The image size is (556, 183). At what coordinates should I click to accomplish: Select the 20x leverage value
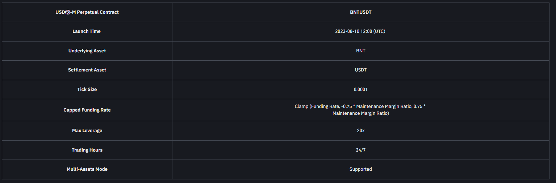pyautogui.click(x=360, y=131)
